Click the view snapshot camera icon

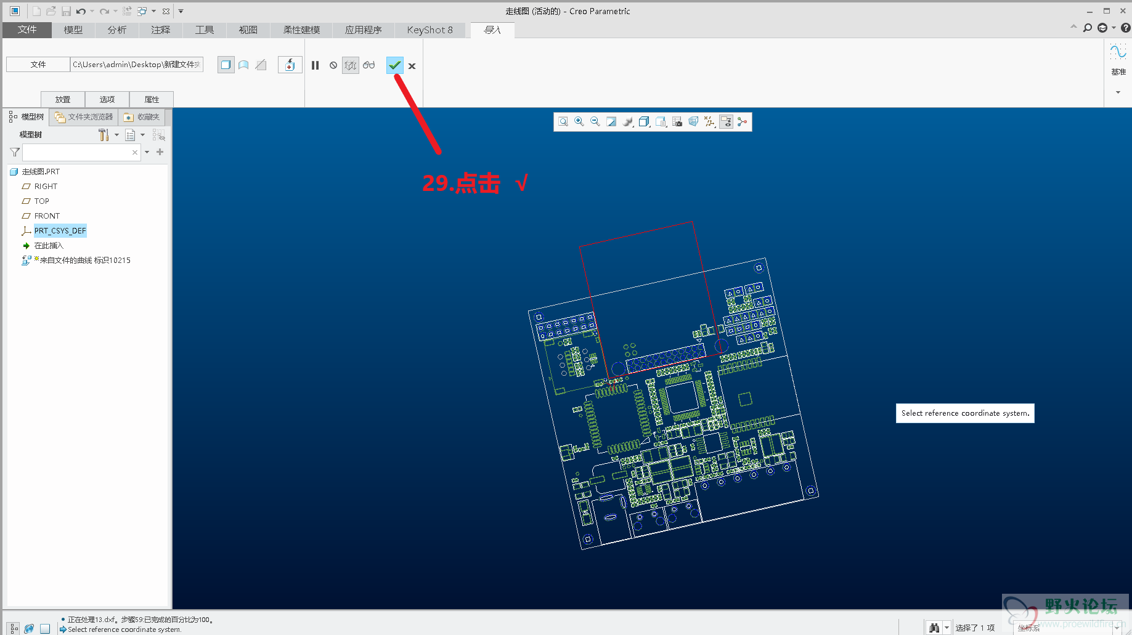pyautogui.click(x=677, y=122)
